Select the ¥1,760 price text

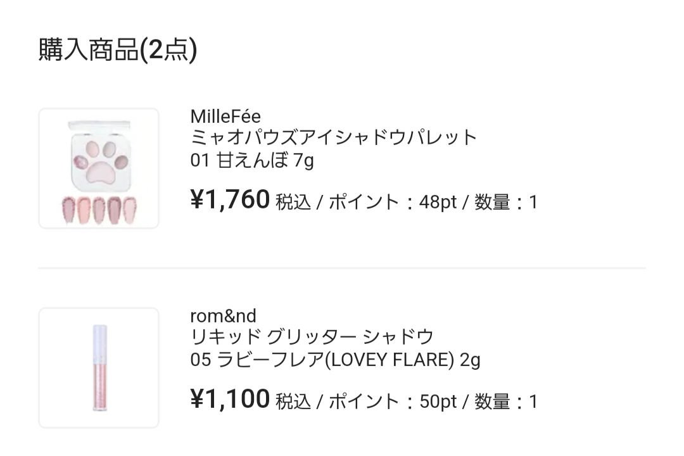pos(229,200)
